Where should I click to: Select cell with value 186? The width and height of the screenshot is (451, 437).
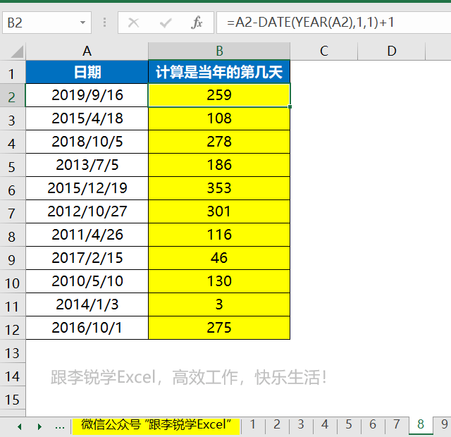coord(219,165)
